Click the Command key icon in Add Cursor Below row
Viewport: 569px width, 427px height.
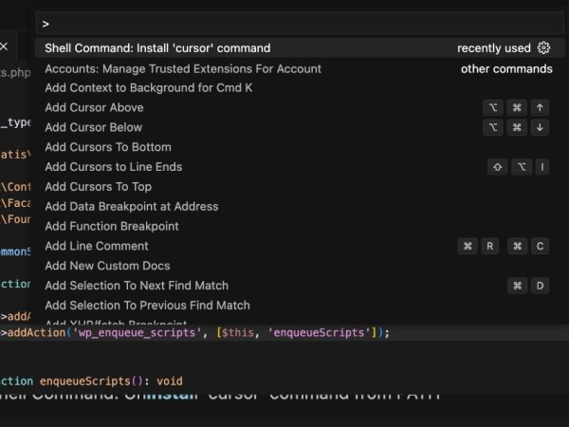[517, 127]
